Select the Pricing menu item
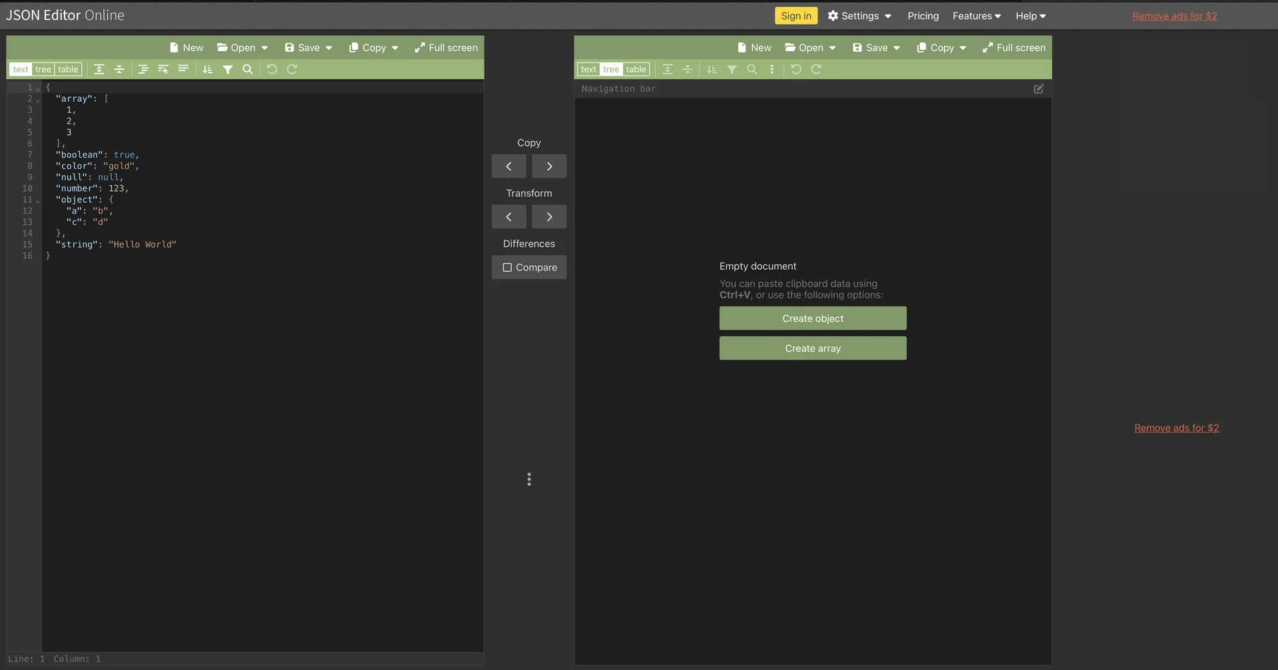Viewport: 1278px width, 670px height. point(922,15)
